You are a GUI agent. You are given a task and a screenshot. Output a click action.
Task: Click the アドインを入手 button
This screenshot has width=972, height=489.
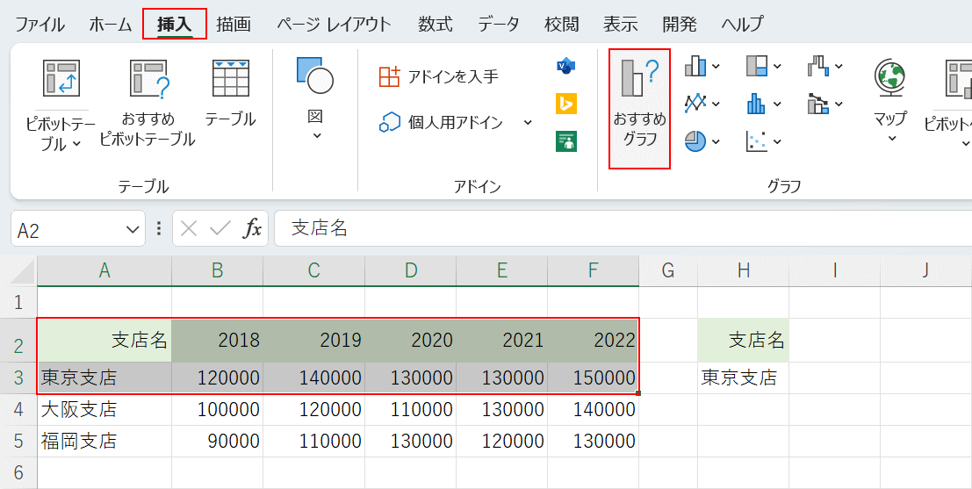[439, 76]
